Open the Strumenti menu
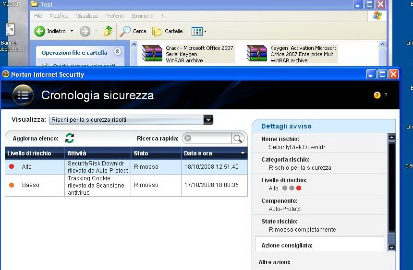 142,16
